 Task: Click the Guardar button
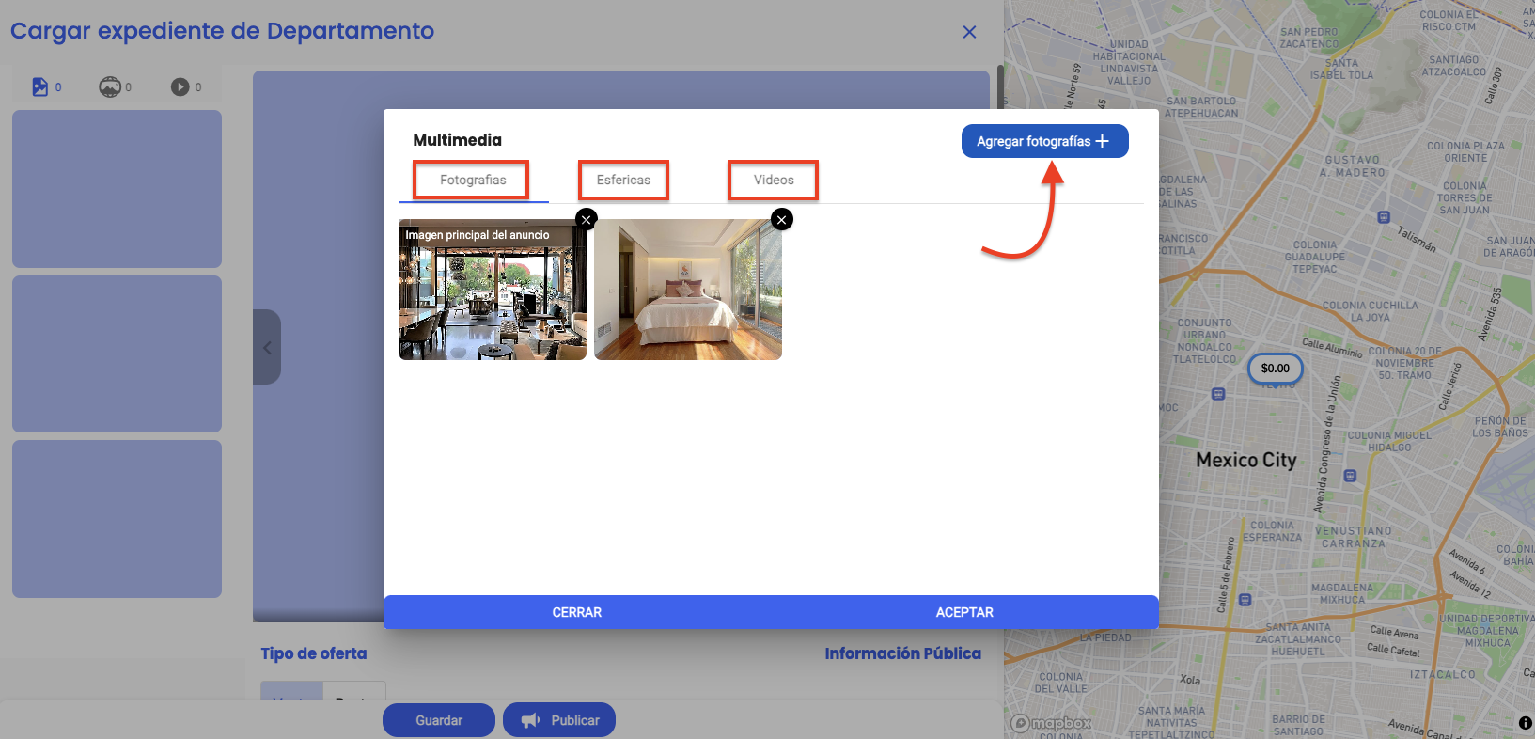coord(439,720)
